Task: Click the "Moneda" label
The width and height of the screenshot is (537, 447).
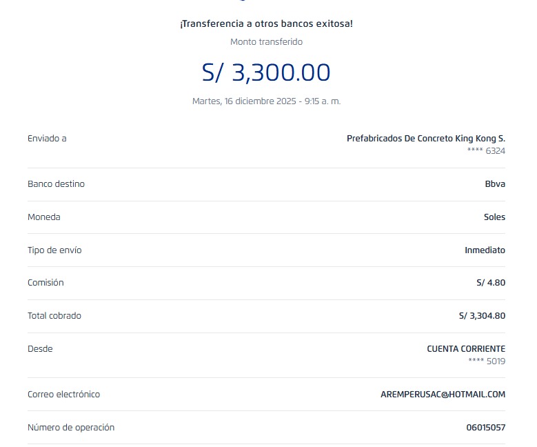Action: pos(43,217)
